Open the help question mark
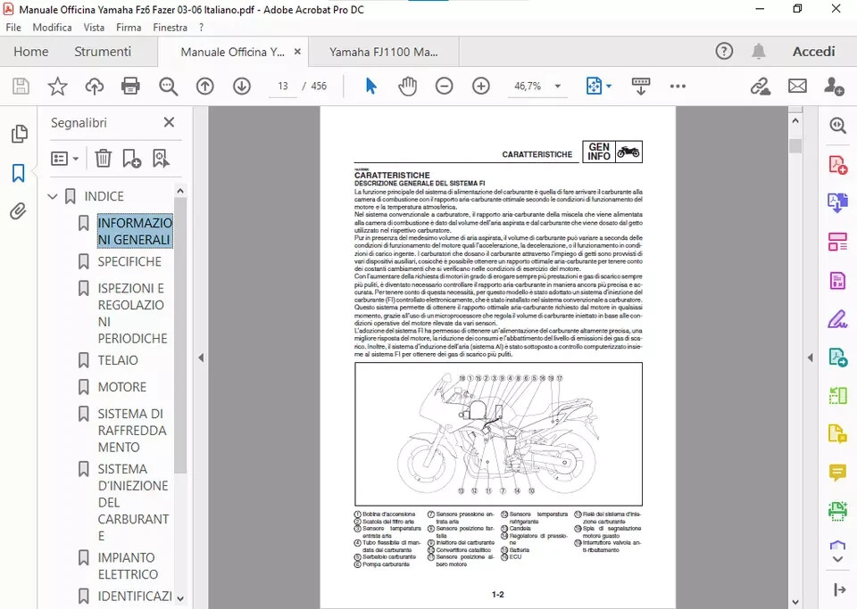The height and width of the screenshot is (609, 857). point(724,52)
